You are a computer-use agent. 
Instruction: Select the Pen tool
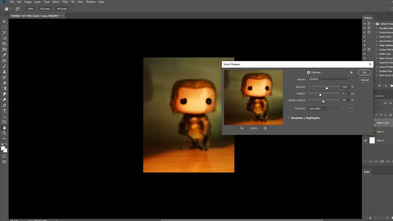tap(4, 105)
